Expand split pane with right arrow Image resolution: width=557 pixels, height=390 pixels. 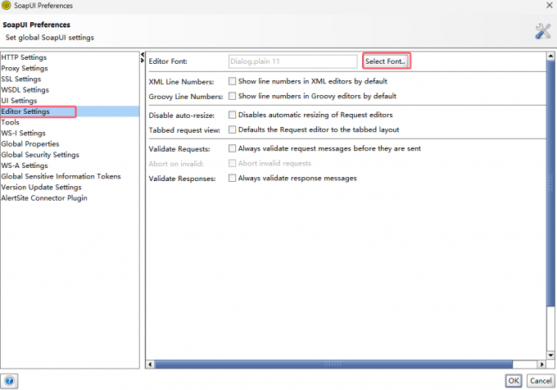(143, 61)
